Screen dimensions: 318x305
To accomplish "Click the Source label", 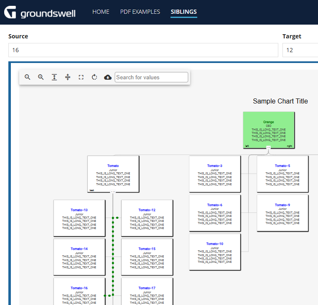I will [18, 36].
